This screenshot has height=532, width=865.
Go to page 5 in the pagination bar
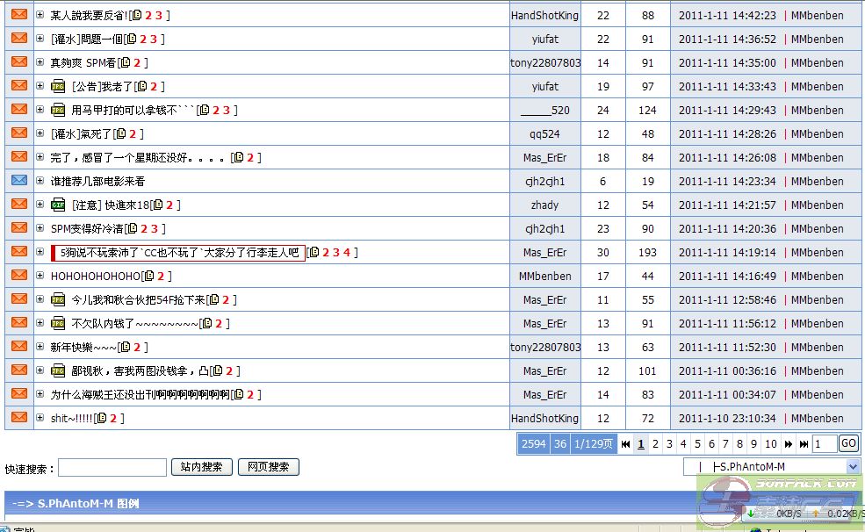click(x=697, y=444)
